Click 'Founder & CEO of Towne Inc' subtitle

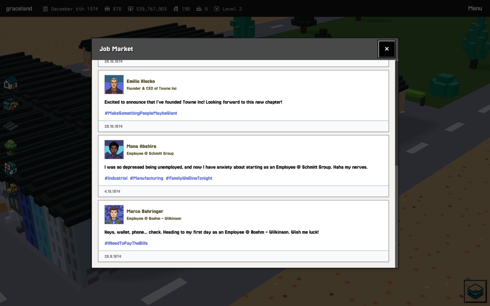151,88
